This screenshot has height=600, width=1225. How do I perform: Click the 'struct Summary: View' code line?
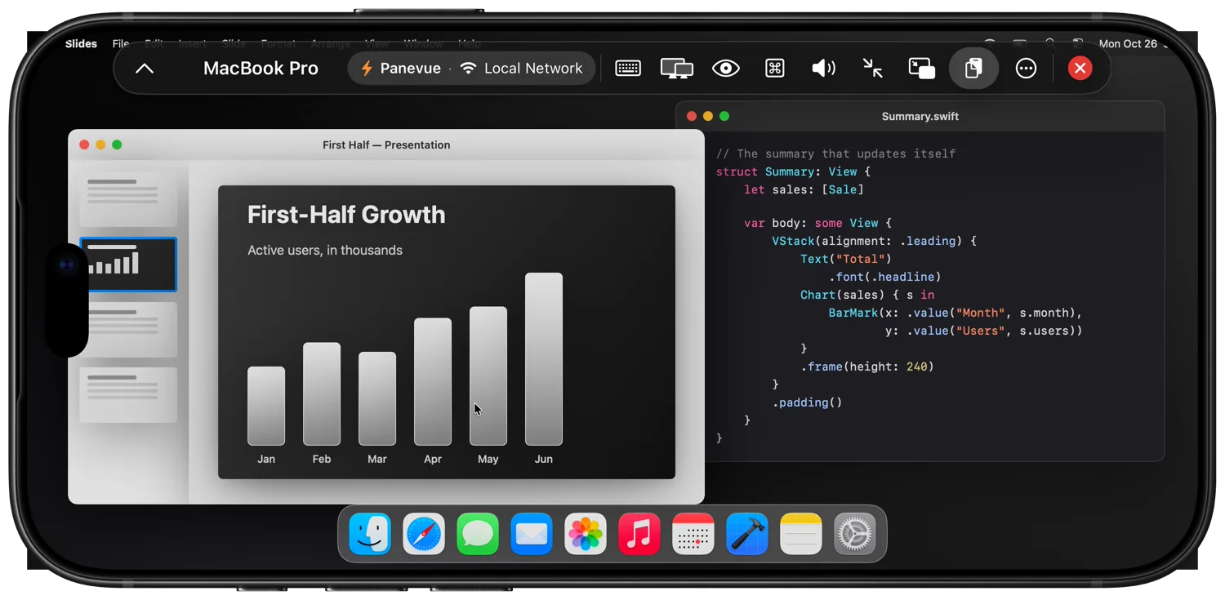point(793,172)
